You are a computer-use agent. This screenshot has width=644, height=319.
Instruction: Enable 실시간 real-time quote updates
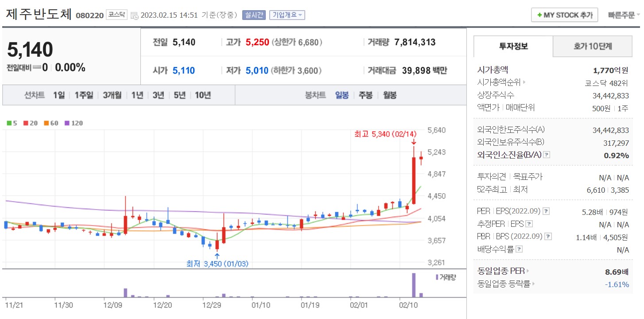[x=254, y=15]
